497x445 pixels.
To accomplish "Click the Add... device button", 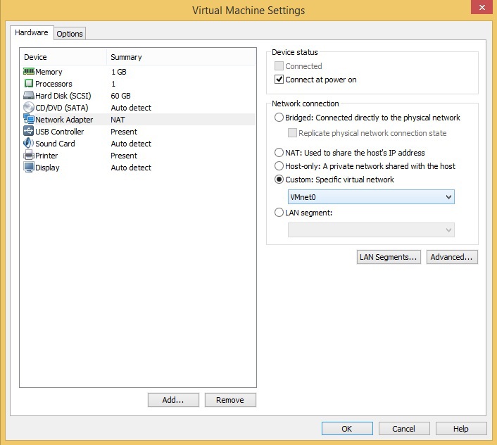I will (x=172, y=400).
